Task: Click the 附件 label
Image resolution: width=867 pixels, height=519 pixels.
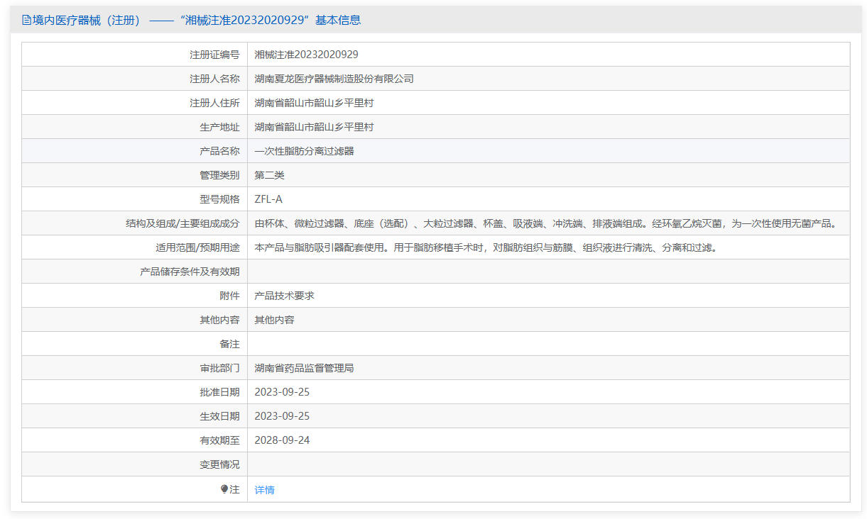Action: pos(229,296)
